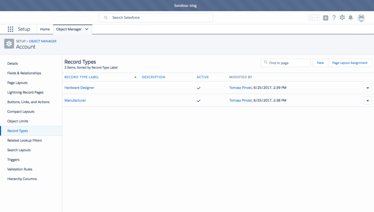This screenshot has width=374, height=212.
Task: Click the Setup gear icon in header
Action: point(342,18)
